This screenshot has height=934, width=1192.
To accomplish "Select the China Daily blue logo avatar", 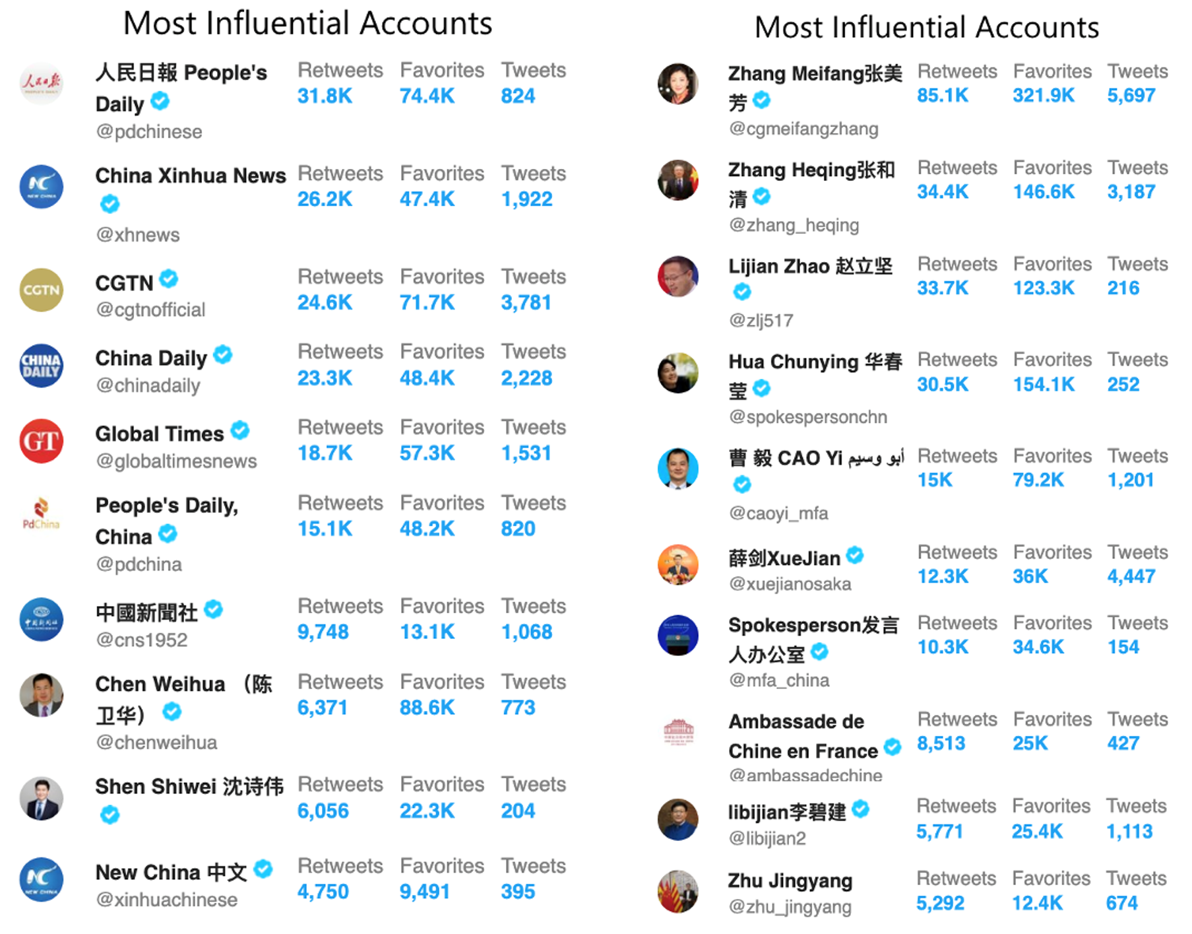I will [x=42, y=365].
